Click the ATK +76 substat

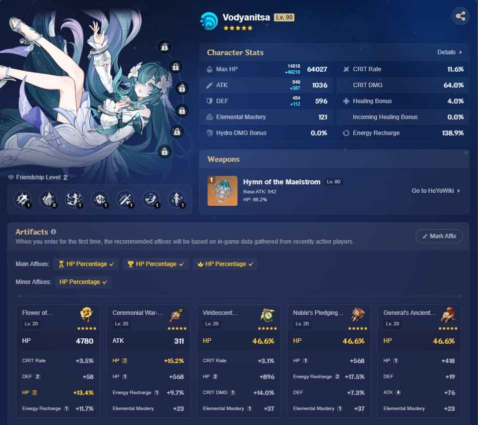point(419,393)
